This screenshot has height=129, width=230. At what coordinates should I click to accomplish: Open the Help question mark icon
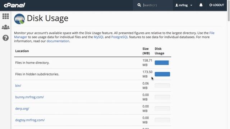point(6,38)
